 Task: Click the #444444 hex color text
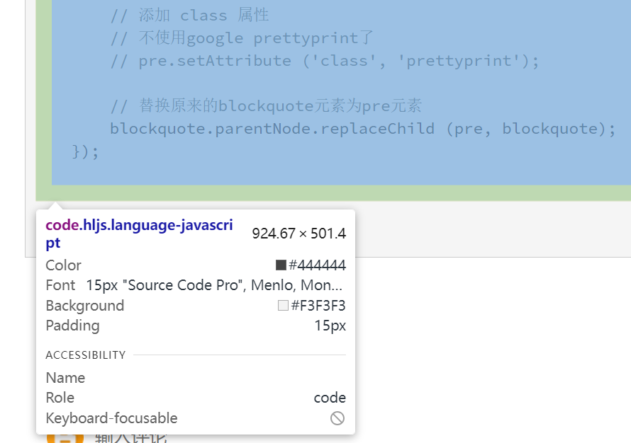coord(317,265)
